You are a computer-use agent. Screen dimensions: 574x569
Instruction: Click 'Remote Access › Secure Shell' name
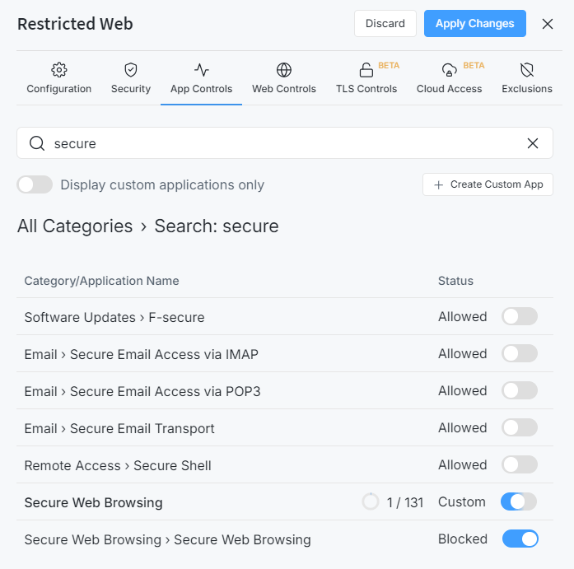[x=118, y=465]
